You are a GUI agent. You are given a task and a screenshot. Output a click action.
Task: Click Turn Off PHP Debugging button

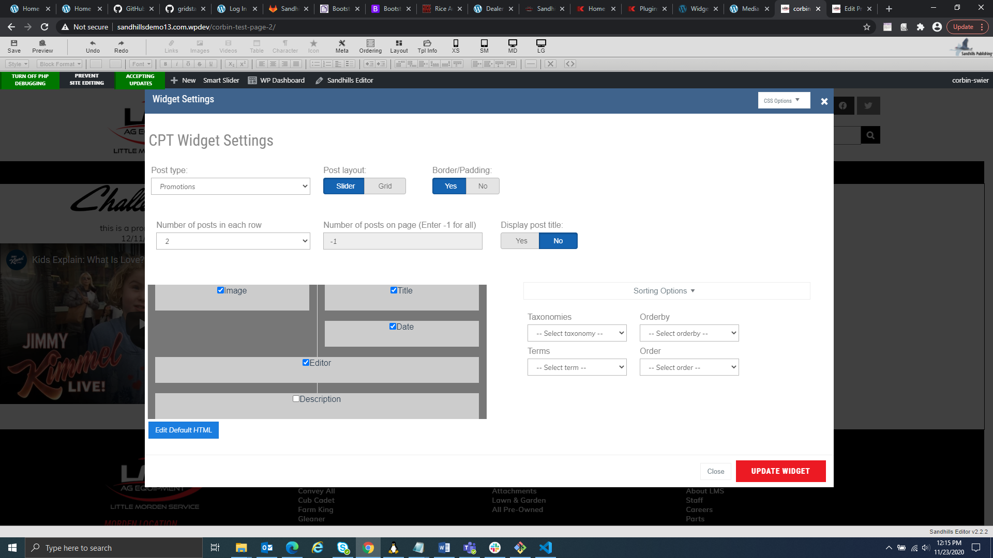click(x=30, y=80)
